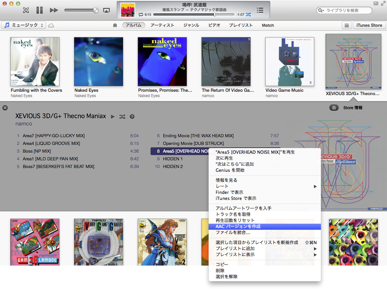
Task: Choose AAC バージョンを作成 menu item
Action: point(265,226)
